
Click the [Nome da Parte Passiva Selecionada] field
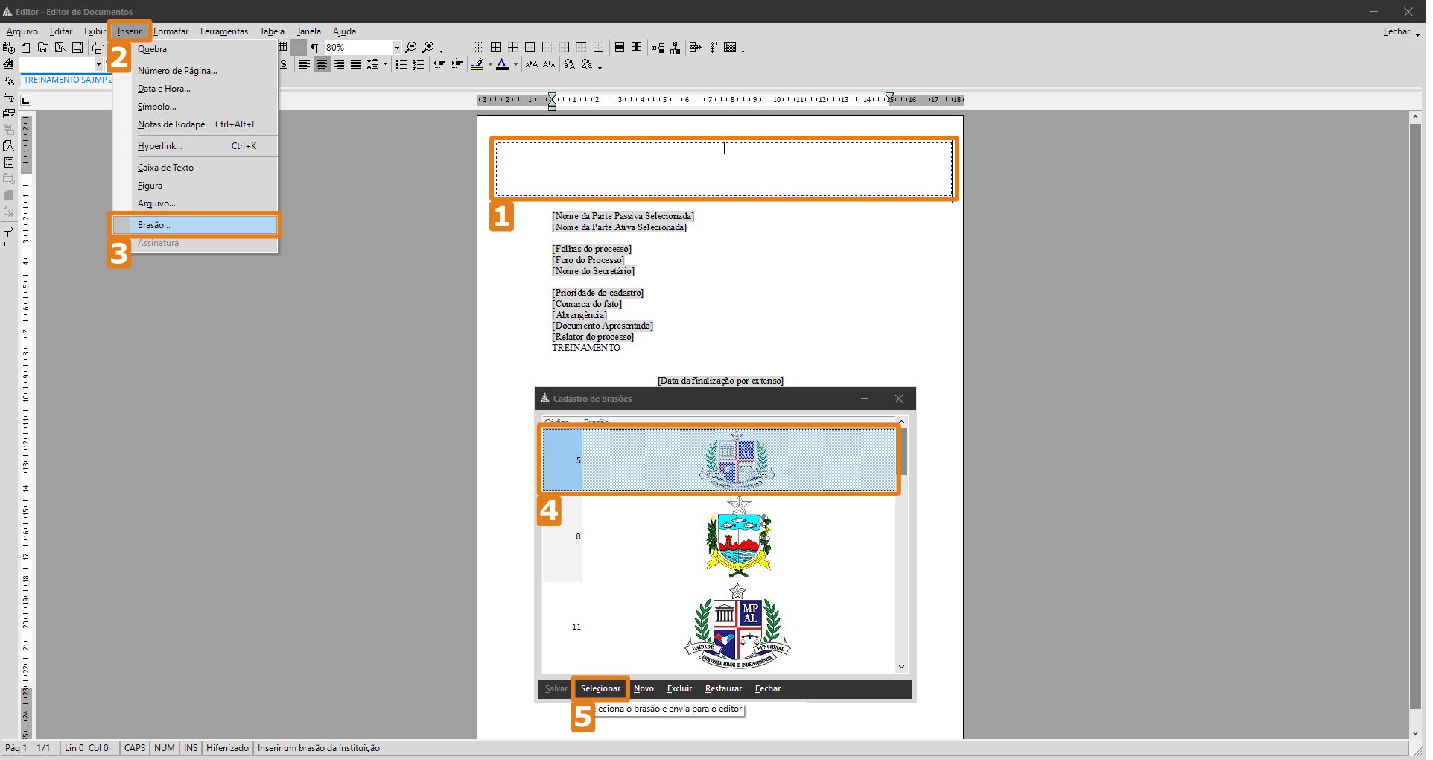coord(623,216)
